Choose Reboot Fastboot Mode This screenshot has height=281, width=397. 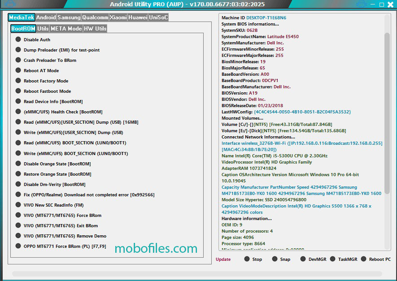44,91
